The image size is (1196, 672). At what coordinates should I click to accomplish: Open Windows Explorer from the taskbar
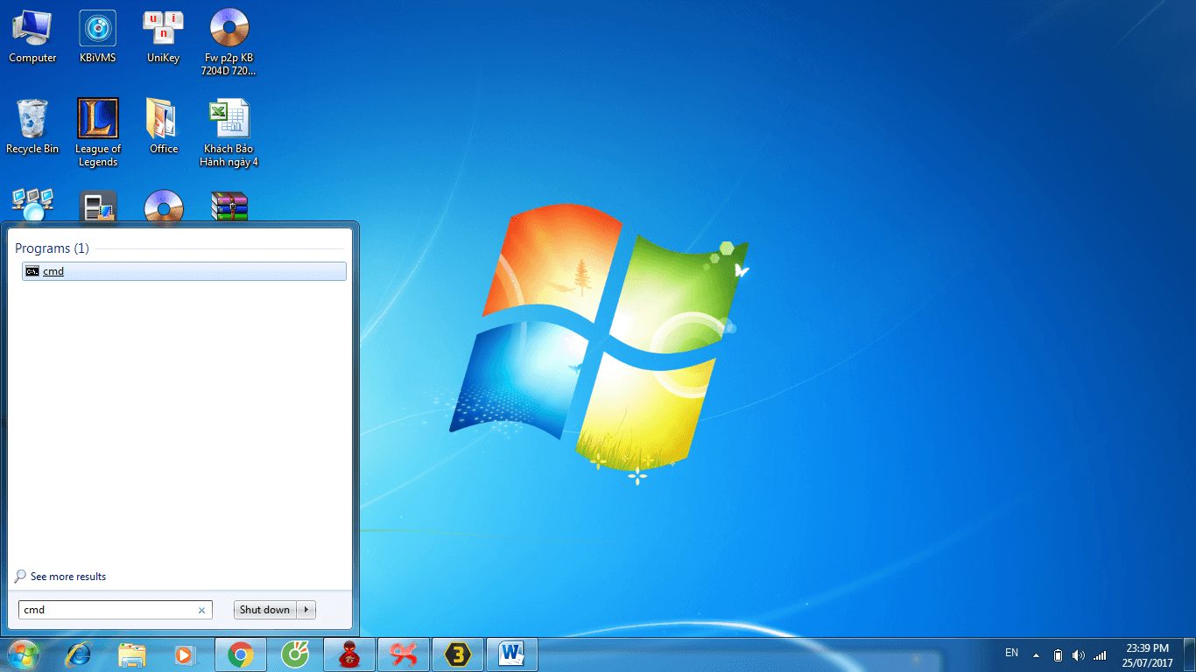[x=132, y=654]
